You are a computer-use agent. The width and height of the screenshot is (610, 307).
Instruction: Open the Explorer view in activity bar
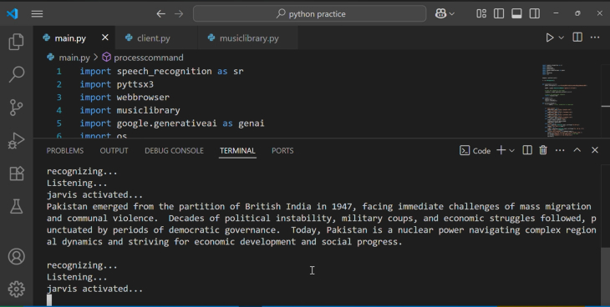point(17,42)
